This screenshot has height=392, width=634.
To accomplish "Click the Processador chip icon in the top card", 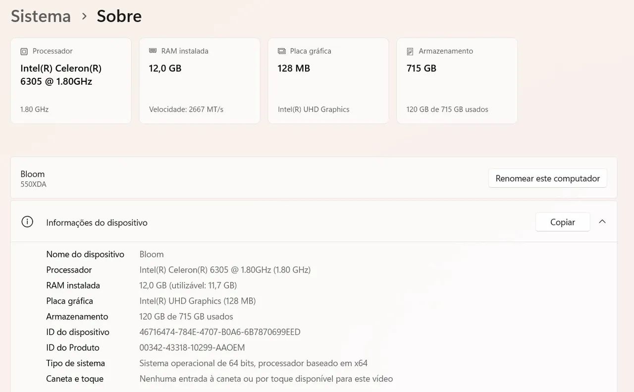I will click(24, 52).
